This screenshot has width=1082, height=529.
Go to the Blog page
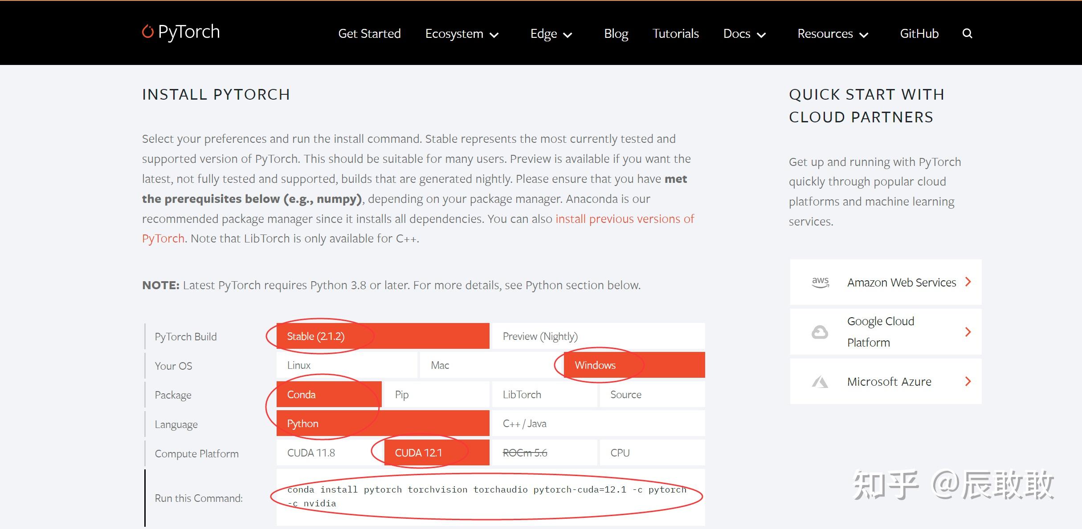click(x=616, y=34)
